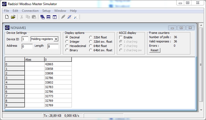
Task: Select register value 33802
Action: click(58, 82)
